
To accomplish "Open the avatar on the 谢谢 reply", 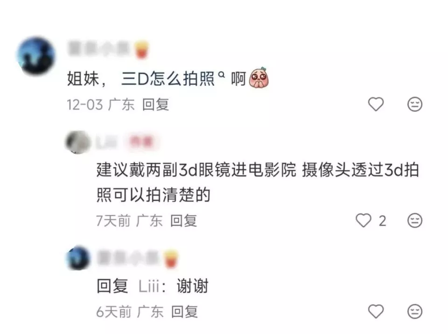I will 78,257.
